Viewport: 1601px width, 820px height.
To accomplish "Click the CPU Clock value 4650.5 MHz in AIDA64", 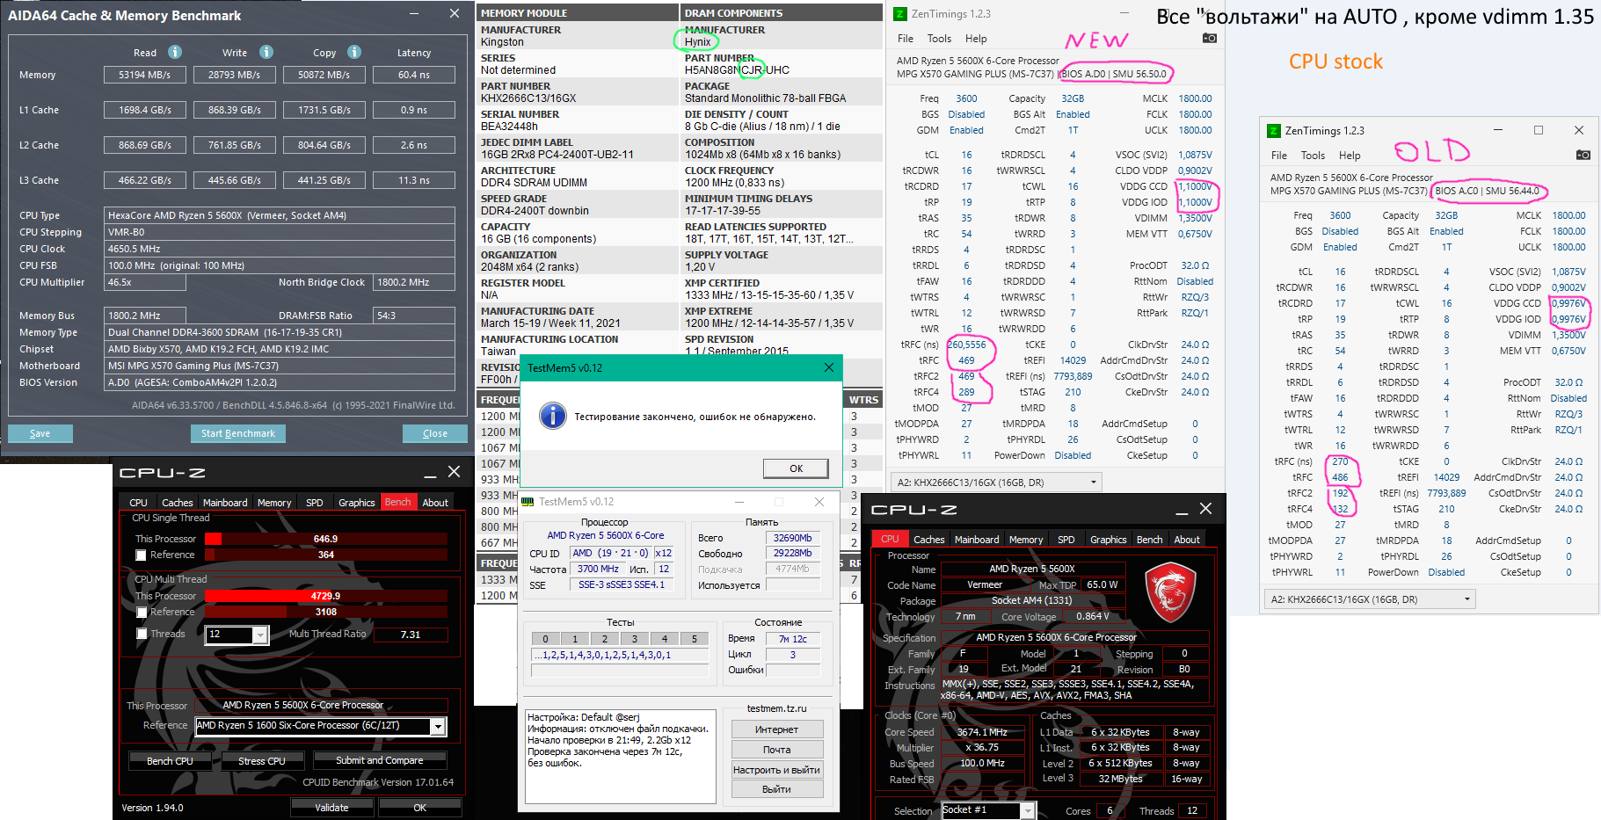I will click(280, 249).
